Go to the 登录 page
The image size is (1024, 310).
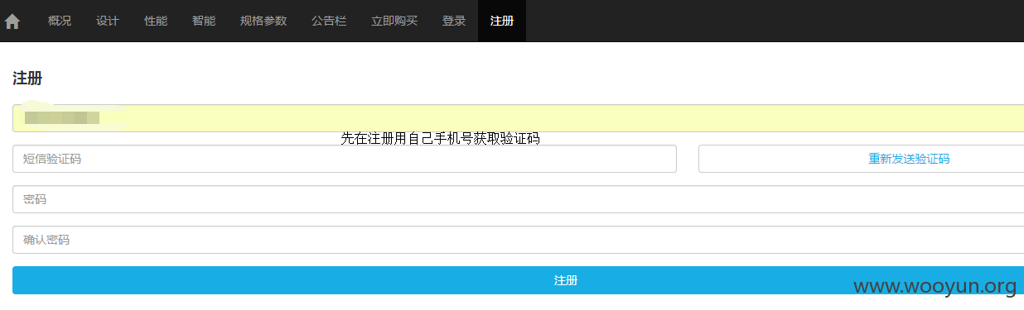(454, 21)
